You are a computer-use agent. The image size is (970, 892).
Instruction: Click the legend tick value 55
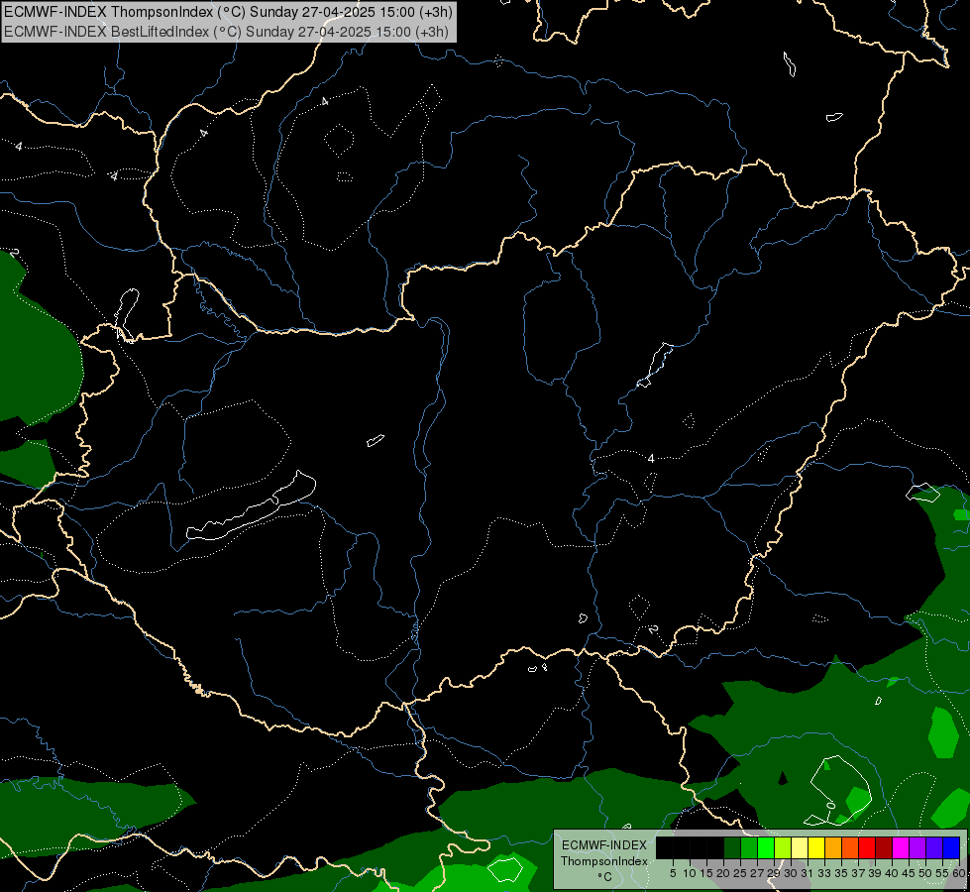pos(942,873)
